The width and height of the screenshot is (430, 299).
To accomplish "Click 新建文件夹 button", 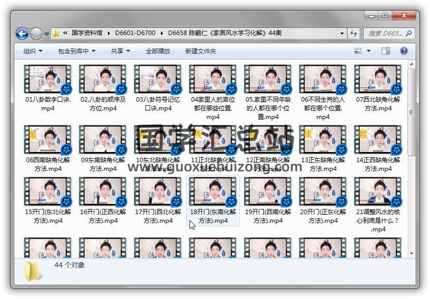I will click(x=200, y=51).
